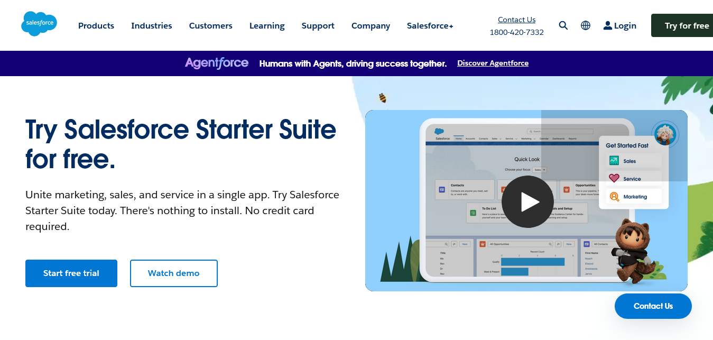Open the Company menu

pos(371,25)
